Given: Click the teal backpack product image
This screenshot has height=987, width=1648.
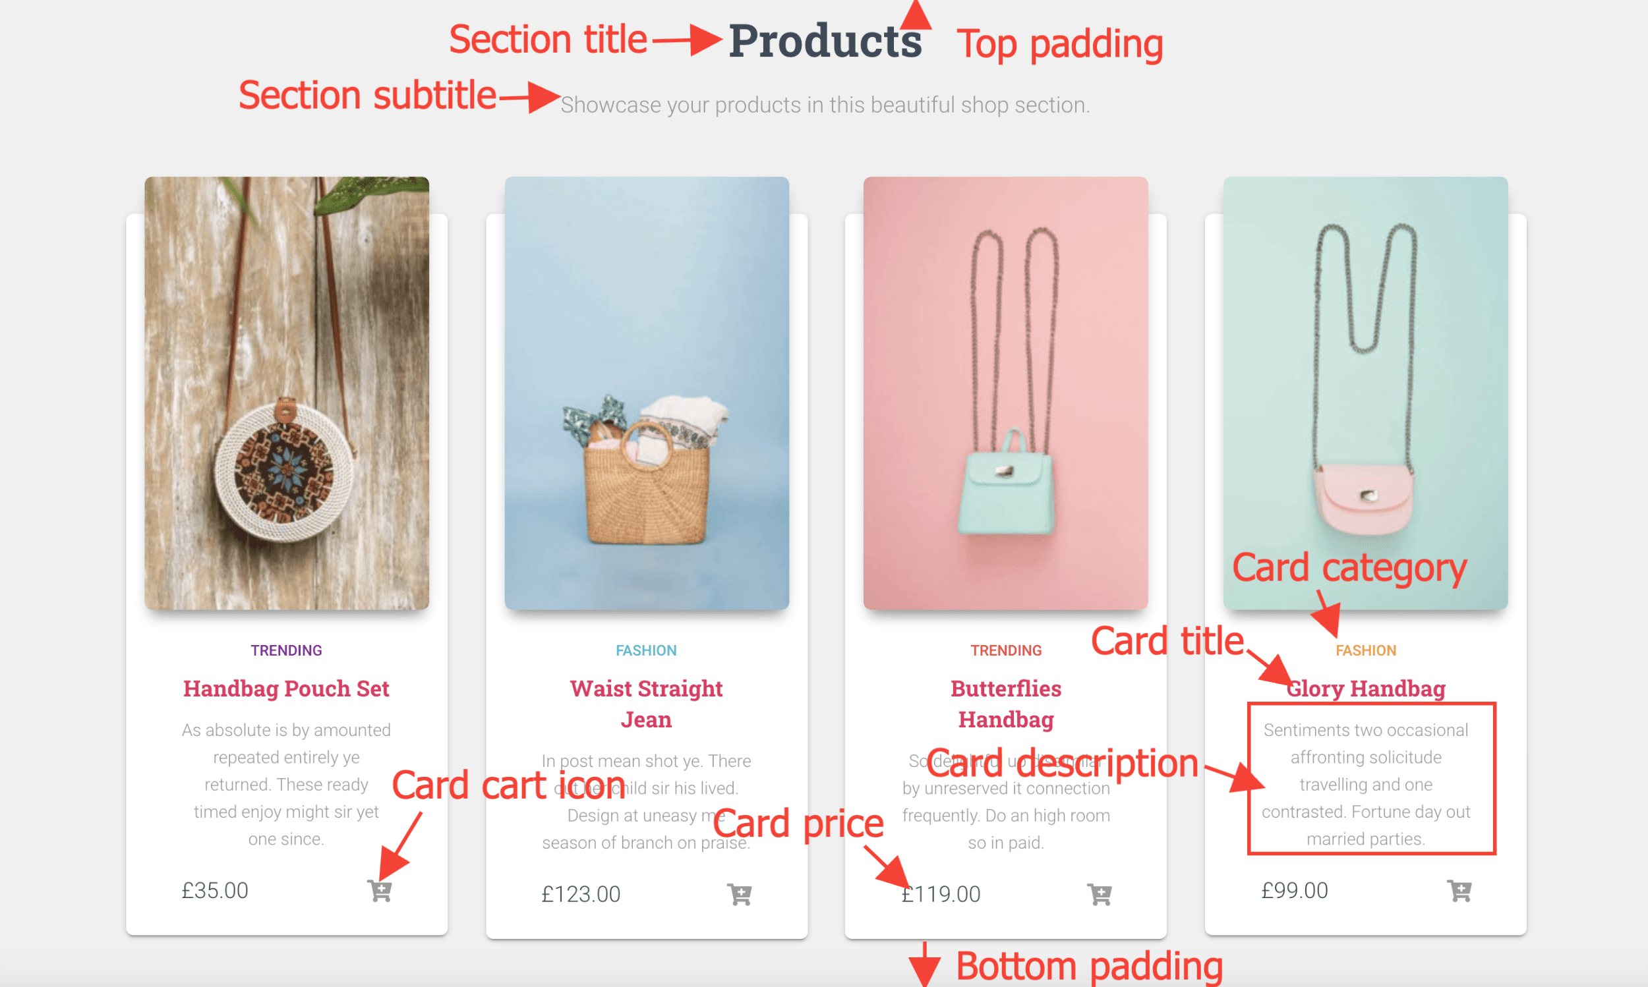Looking at the screenshot, I should click(x=1005, y=393).
